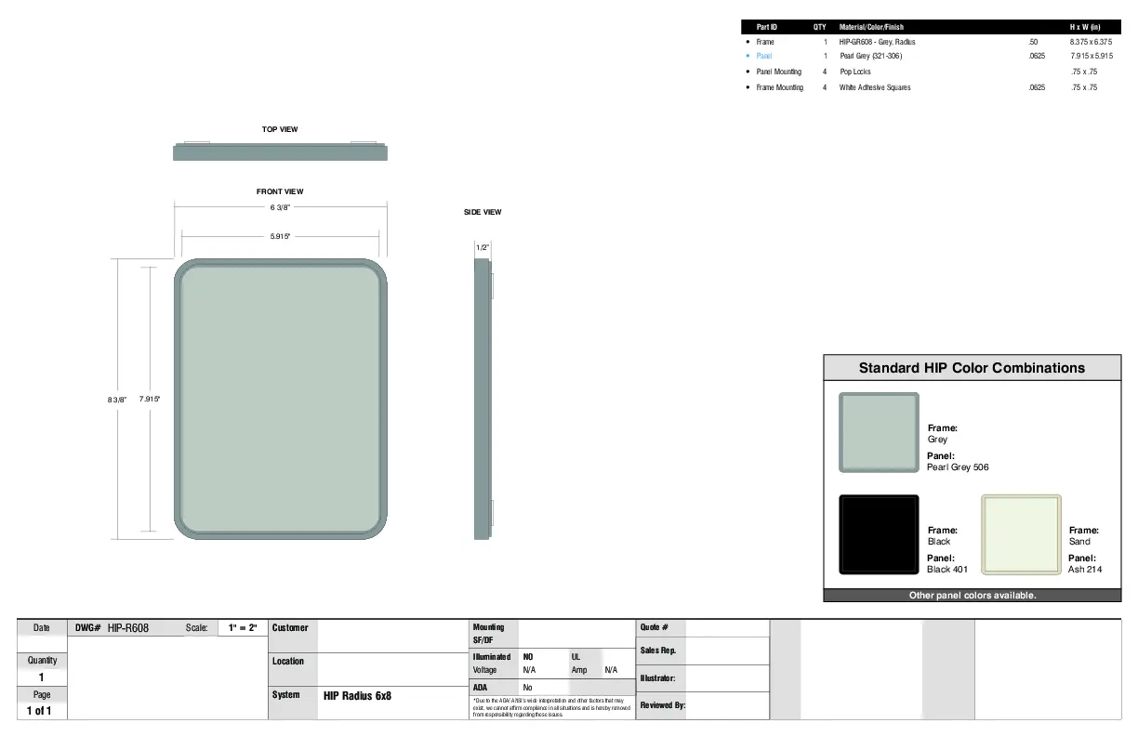Select 'Pearl Grey (321-306)' material cell
Viewport: 1138px width, 736px height.
pos(870,56)
